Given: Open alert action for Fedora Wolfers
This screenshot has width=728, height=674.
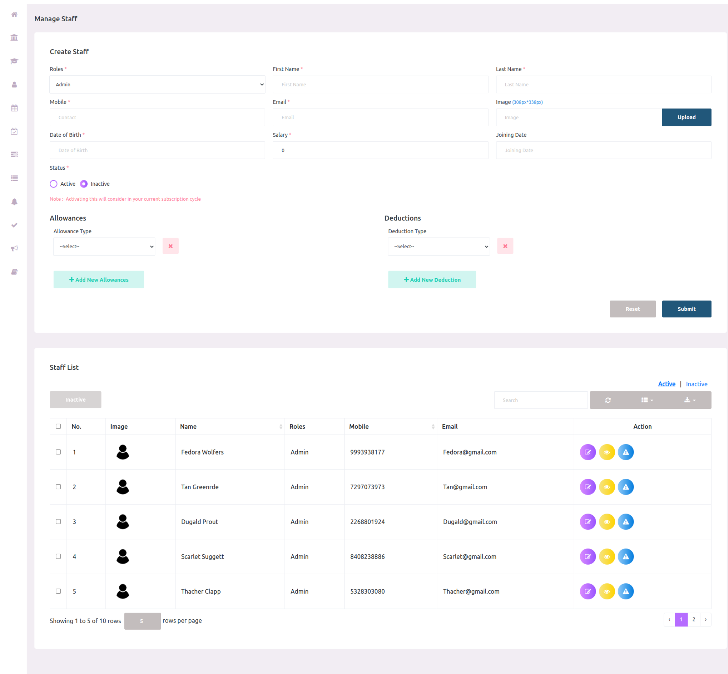Looking at the screenshot, I should pos(626,452).
